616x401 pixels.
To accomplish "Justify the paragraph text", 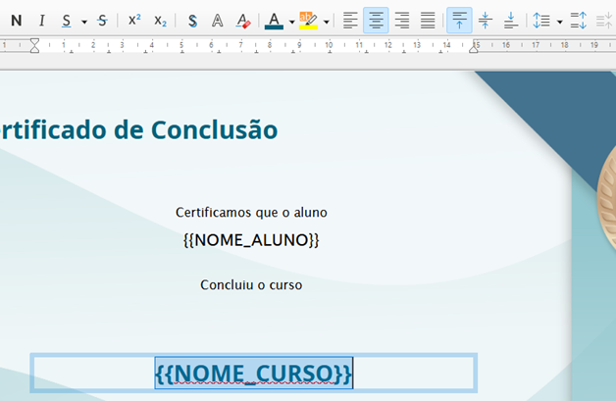I will [x=428, y=21].
